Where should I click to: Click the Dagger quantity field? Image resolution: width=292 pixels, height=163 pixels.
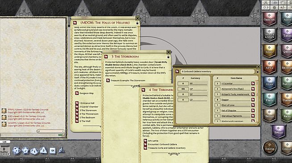(x=217, y=100)
